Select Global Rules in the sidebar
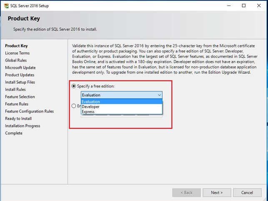The height and width of the screenshot is (201, 268). coord(16,60)
